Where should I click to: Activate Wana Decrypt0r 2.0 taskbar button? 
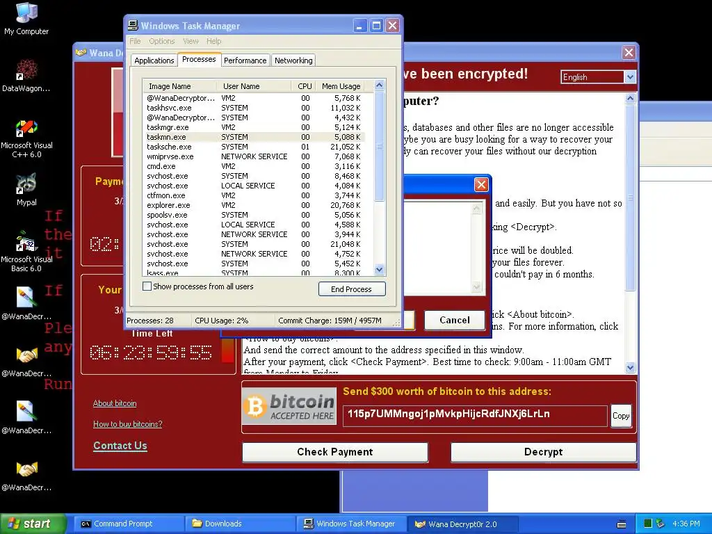[x=462, y=524]
